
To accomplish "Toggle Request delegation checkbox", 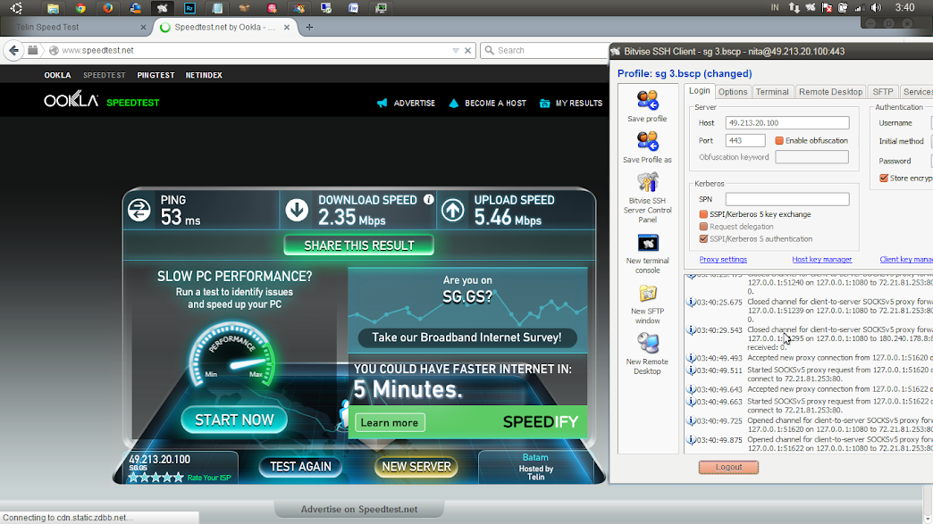I will pos(703,227).
